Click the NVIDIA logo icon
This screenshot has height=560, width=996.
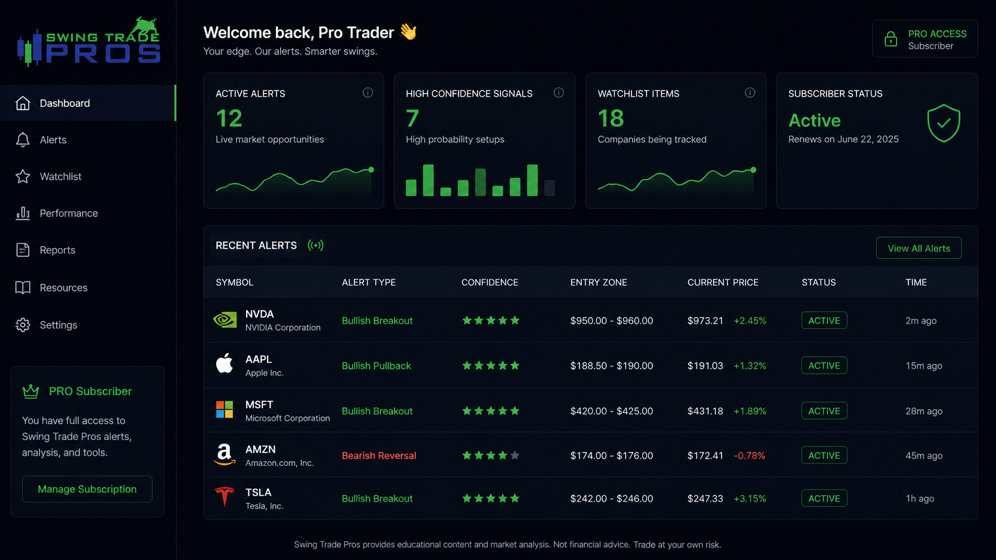pos(225,320)
